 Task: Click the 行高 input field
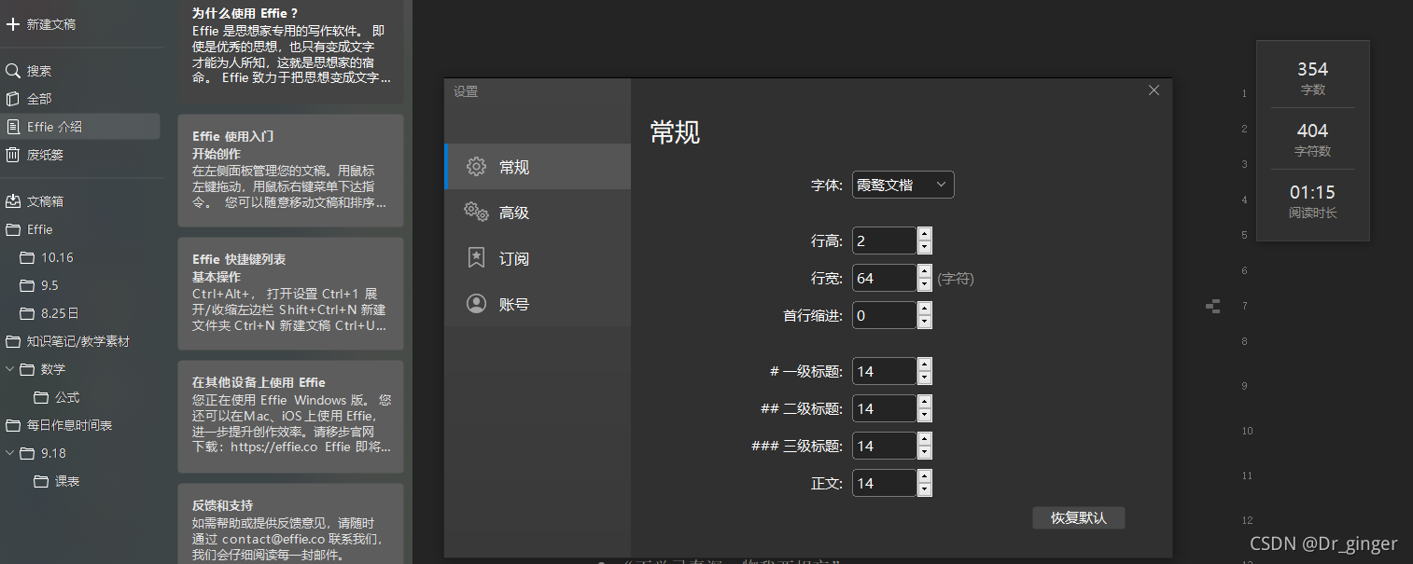pos(884,241)
